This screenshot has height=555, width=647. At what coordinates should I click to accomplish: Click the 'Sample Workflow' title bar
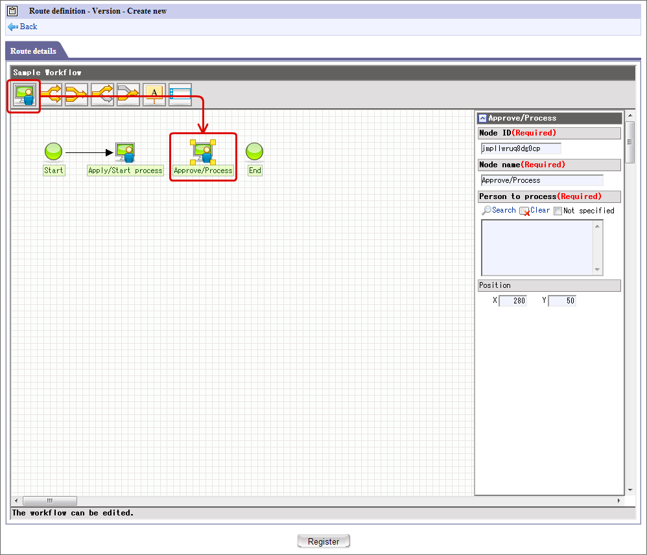tap(323, 73)
